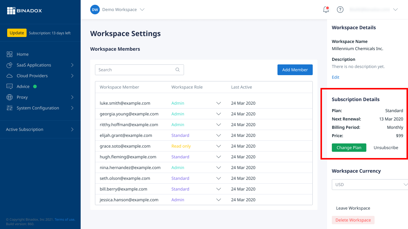The height and width of the screenshot is (229, 408).
Task: Open role dropdown for luke.smith@example.com
Action: click(x=219, y=103)
